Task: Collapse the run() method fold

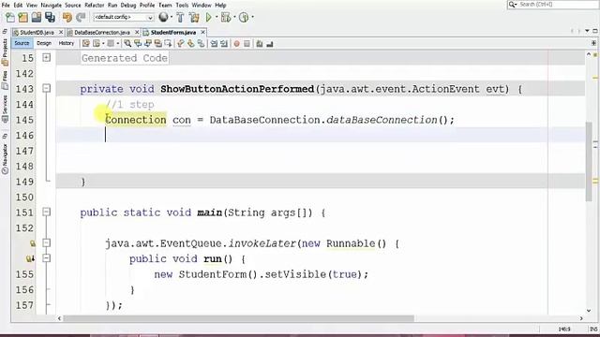Action: 46,258
